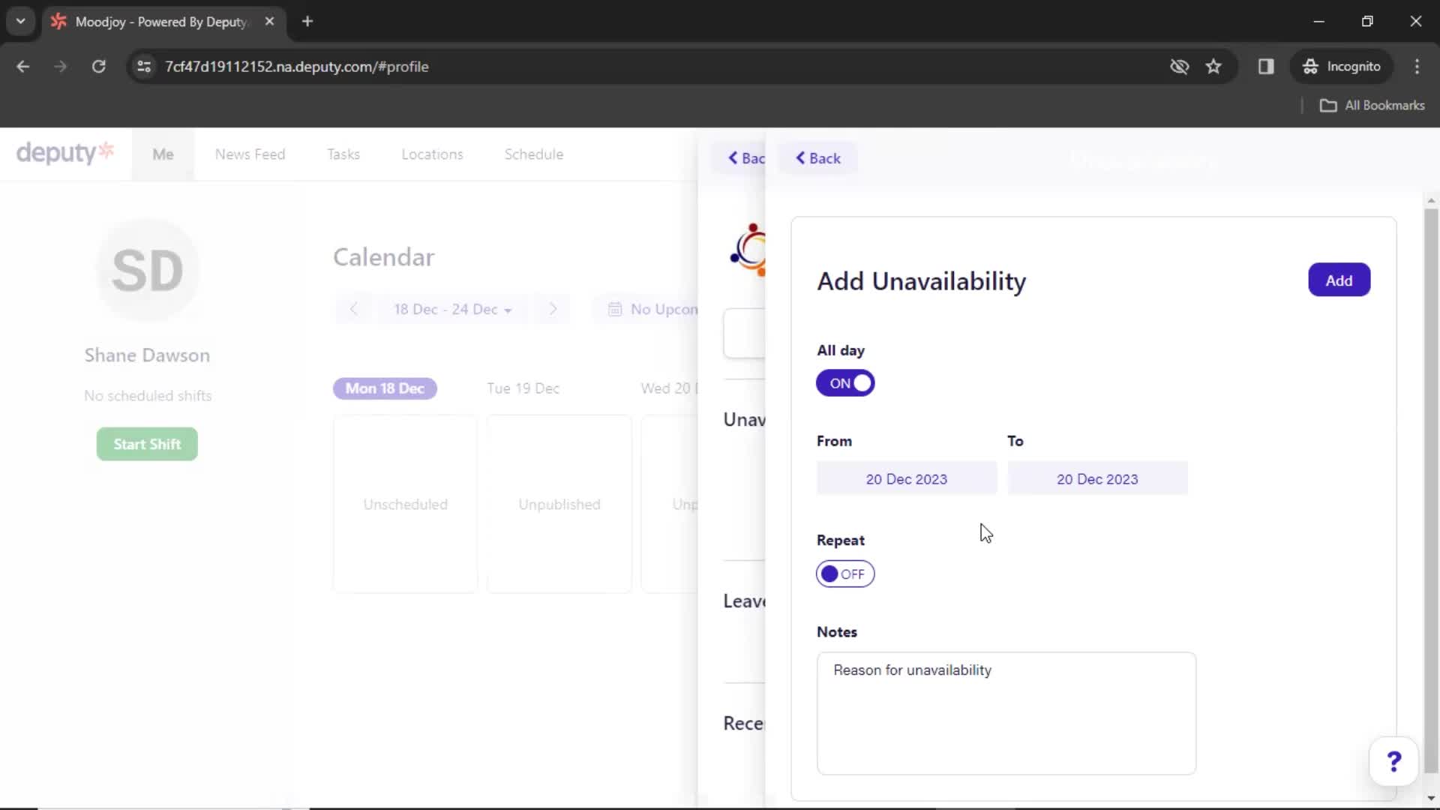
Task: Toggle the All day switch ON
Action: pyautogui.click(x=844, y=382)
